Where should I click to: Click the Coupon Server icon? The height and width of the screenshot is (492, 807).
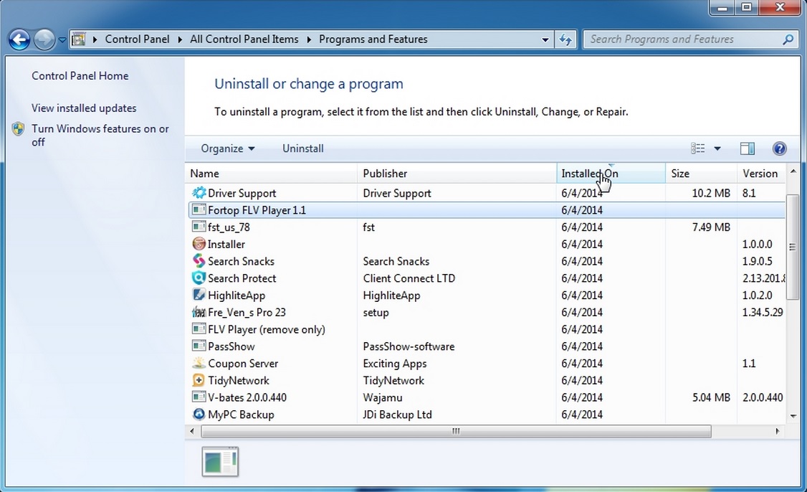(199, 363)
